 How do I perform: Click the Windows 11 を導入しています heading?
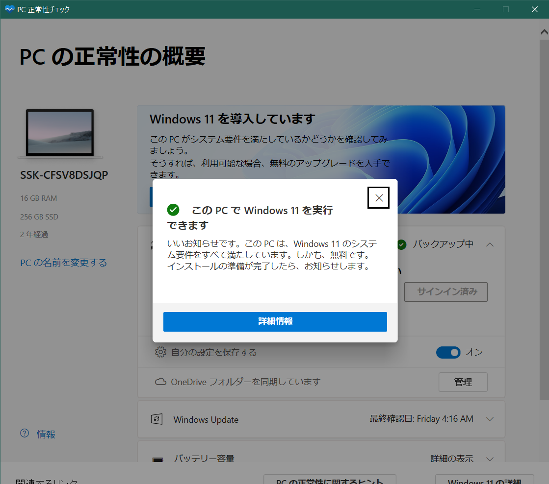click(x=233, y=119)
